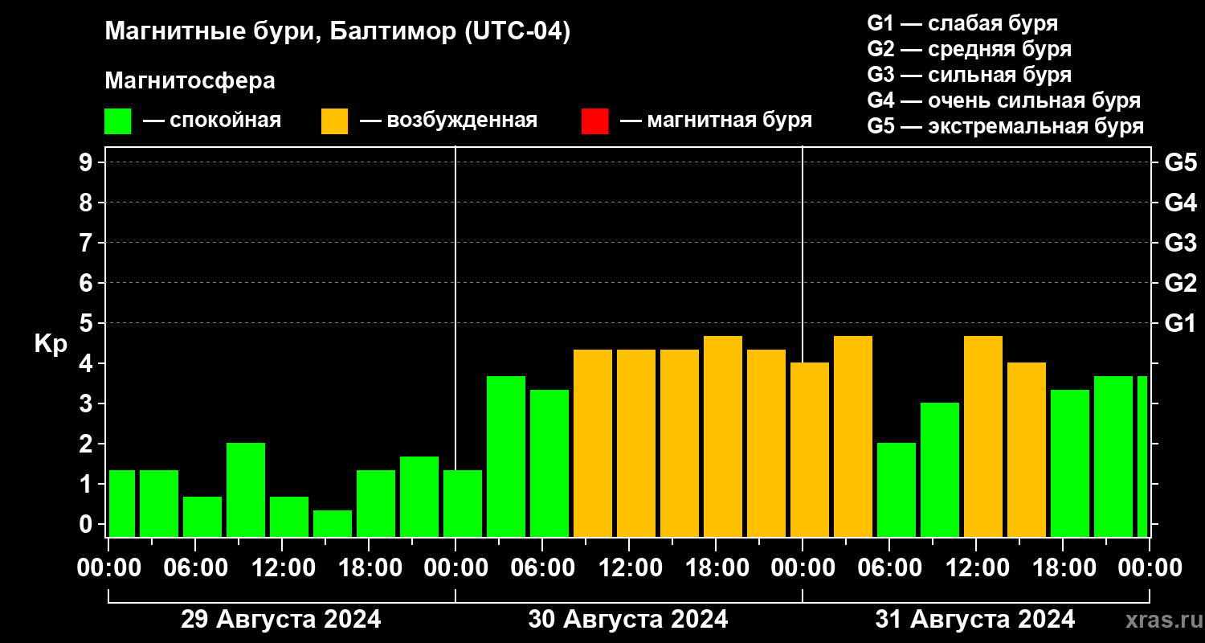Screen dimensions: 1205x643
Task: Select the chart title 'Магнитные бури, Балтимор (UTC-04)'
Action: pyautogui.click(x=337, y=33)
